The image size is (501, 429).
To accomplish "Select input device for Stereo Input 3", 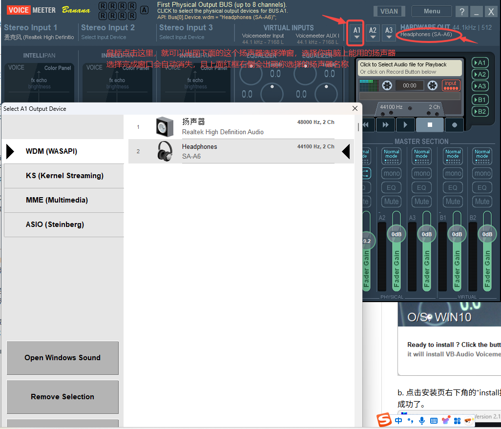I will click(182, 37).
